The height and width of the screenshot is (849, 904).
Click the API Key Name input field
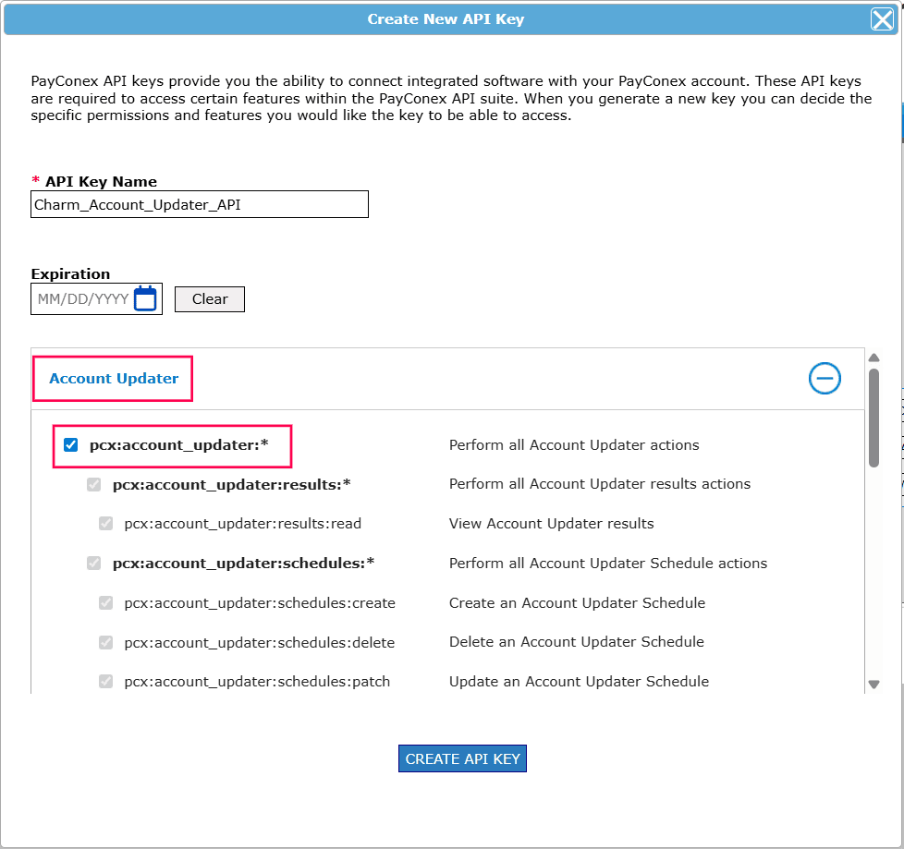click(199, 204)
